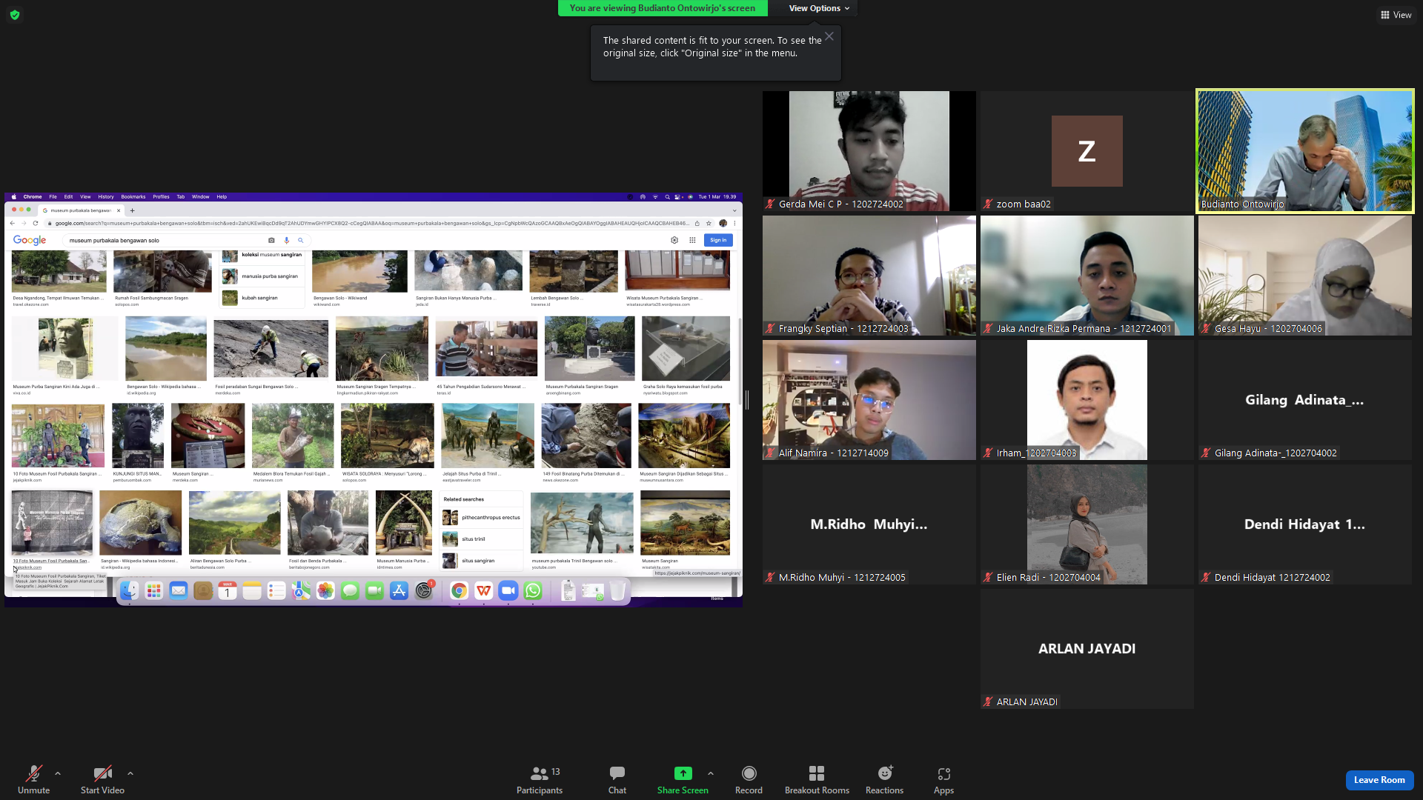Click Google search-by-image camera icon
1423x800 pixels.
[x=271, y=241]
